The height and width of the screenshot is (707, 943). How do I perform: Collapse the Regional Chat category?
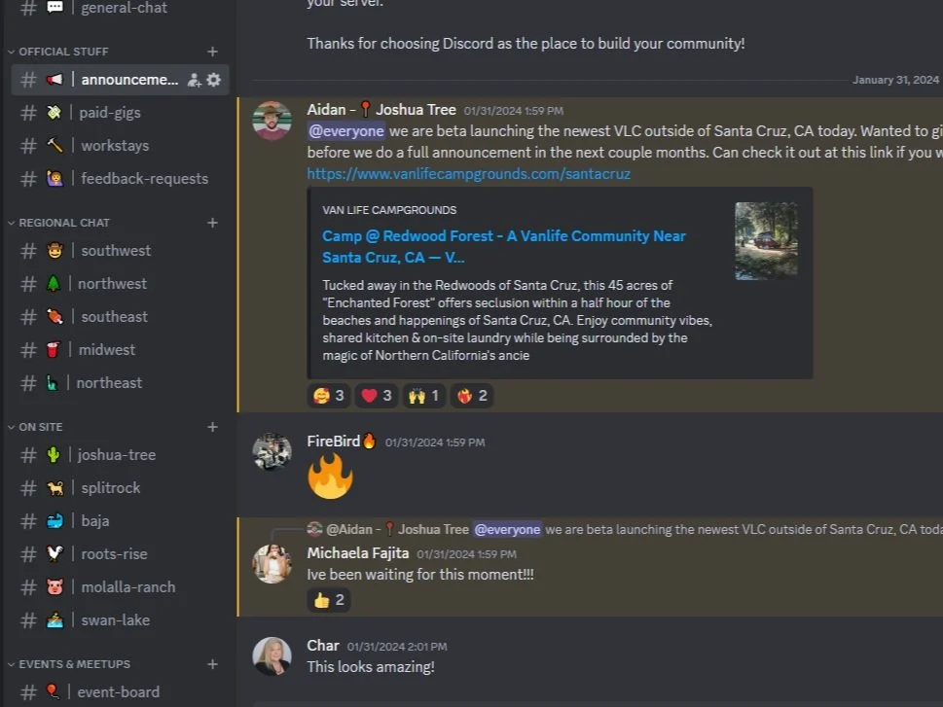click(x=59, y=223)
